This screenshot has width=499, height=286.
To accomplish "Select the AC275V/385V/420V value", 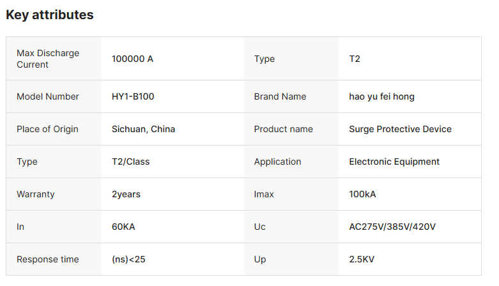I will (392, 227).
